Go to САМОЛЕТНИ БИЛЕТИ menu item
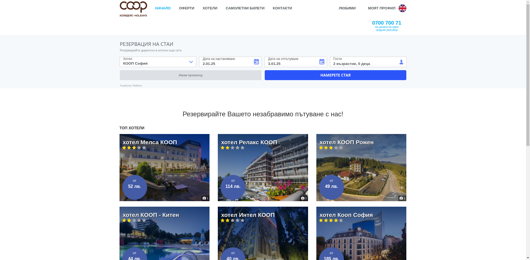Image resolution: width=530 pixels, height=260 pixels. 245,8
